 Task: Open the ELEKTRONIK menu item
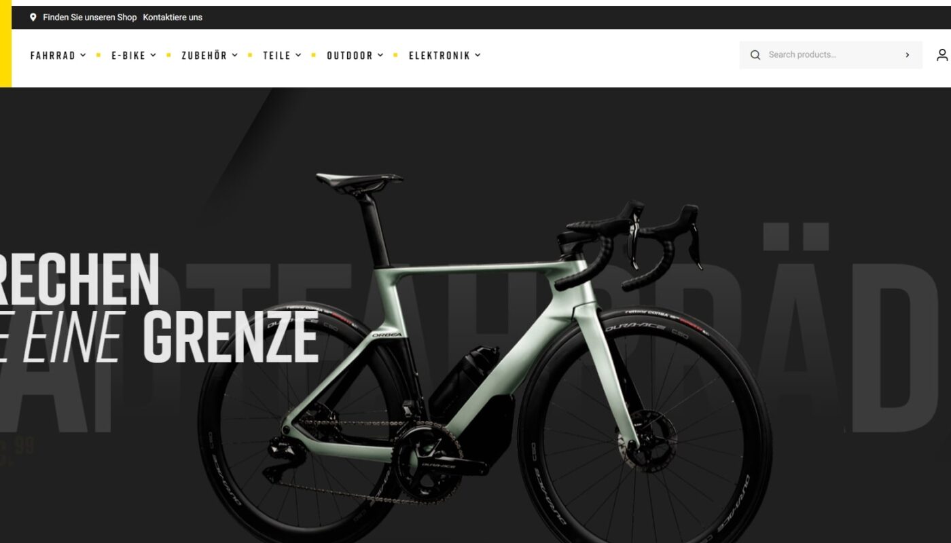(439, 56)
